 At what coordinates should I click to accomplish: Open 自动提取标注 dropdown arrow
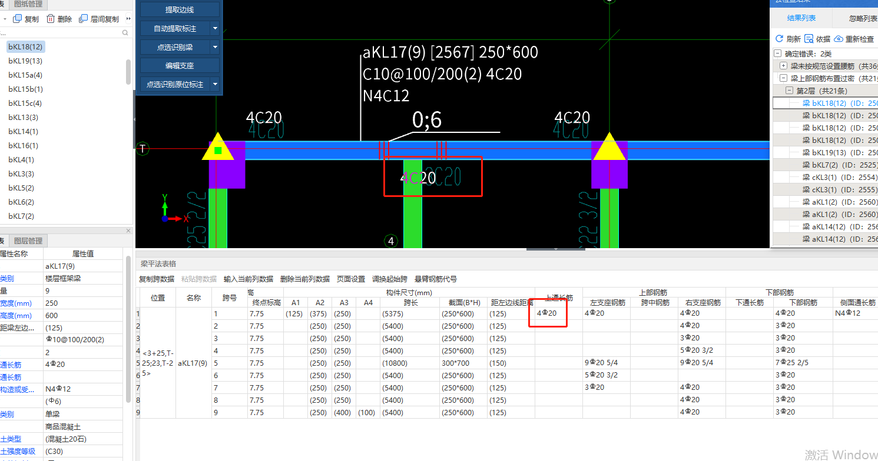[215, 28]
